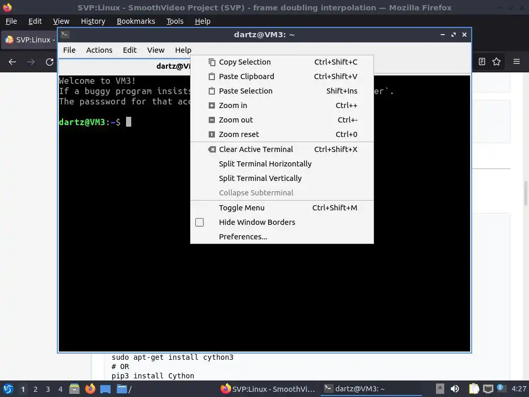This screenshot has height=397, width=529.
Task: Launch the file manager from taskbar quick launch
Action: (74, 389)
